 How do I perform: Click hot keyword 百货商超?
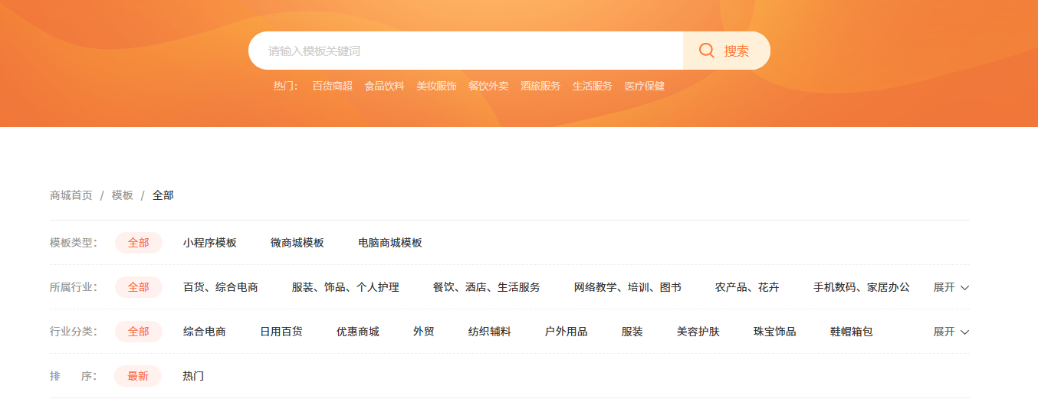(x=332, y=86)
